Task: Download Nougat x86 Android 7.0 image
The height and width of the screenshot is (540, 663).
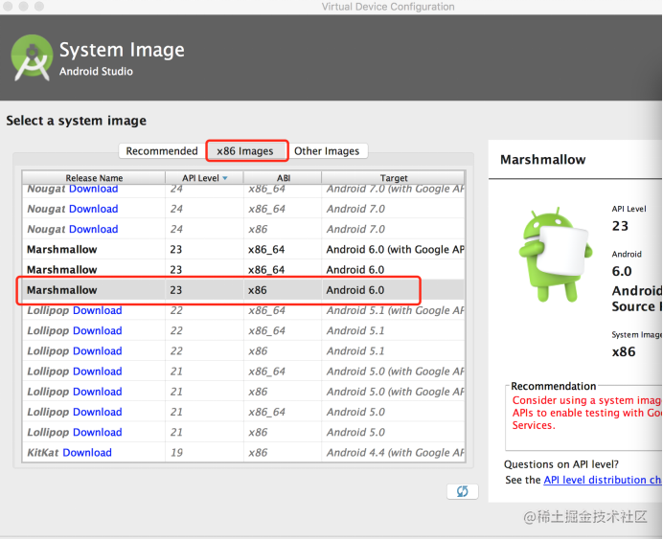Action: [94, 229]
